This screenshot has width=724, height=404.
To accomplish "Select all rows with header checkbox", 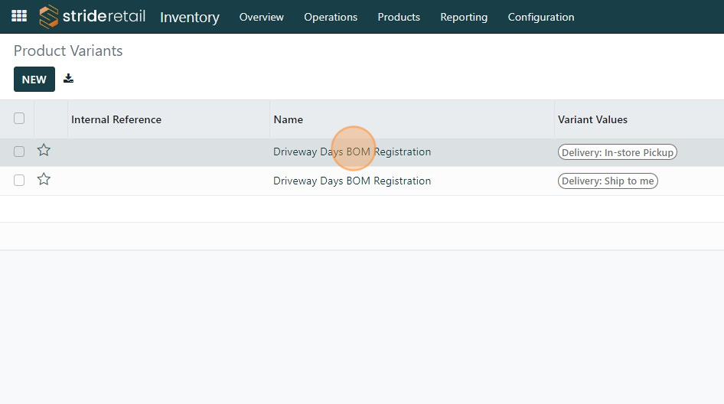I will pyautogui.click(x=19, y=119).
